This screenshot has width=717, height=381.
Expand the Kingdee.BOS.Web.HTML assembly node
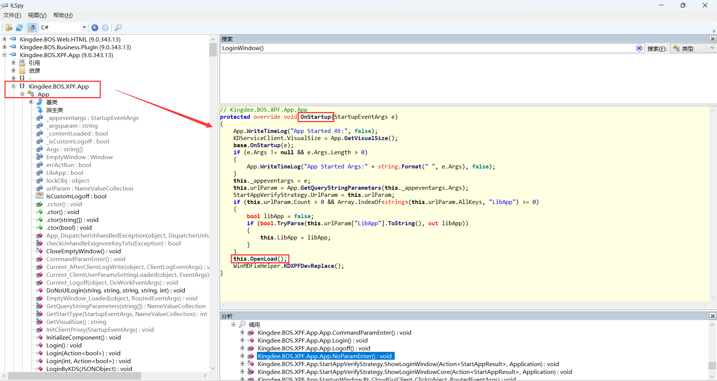click(x=4, y=39)
